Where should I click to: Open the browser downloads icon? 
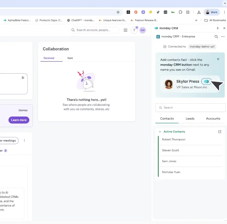(x=199, y=12)
